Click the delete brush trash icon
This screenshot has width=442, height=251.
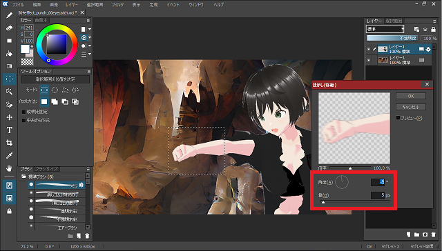(88, 236)
